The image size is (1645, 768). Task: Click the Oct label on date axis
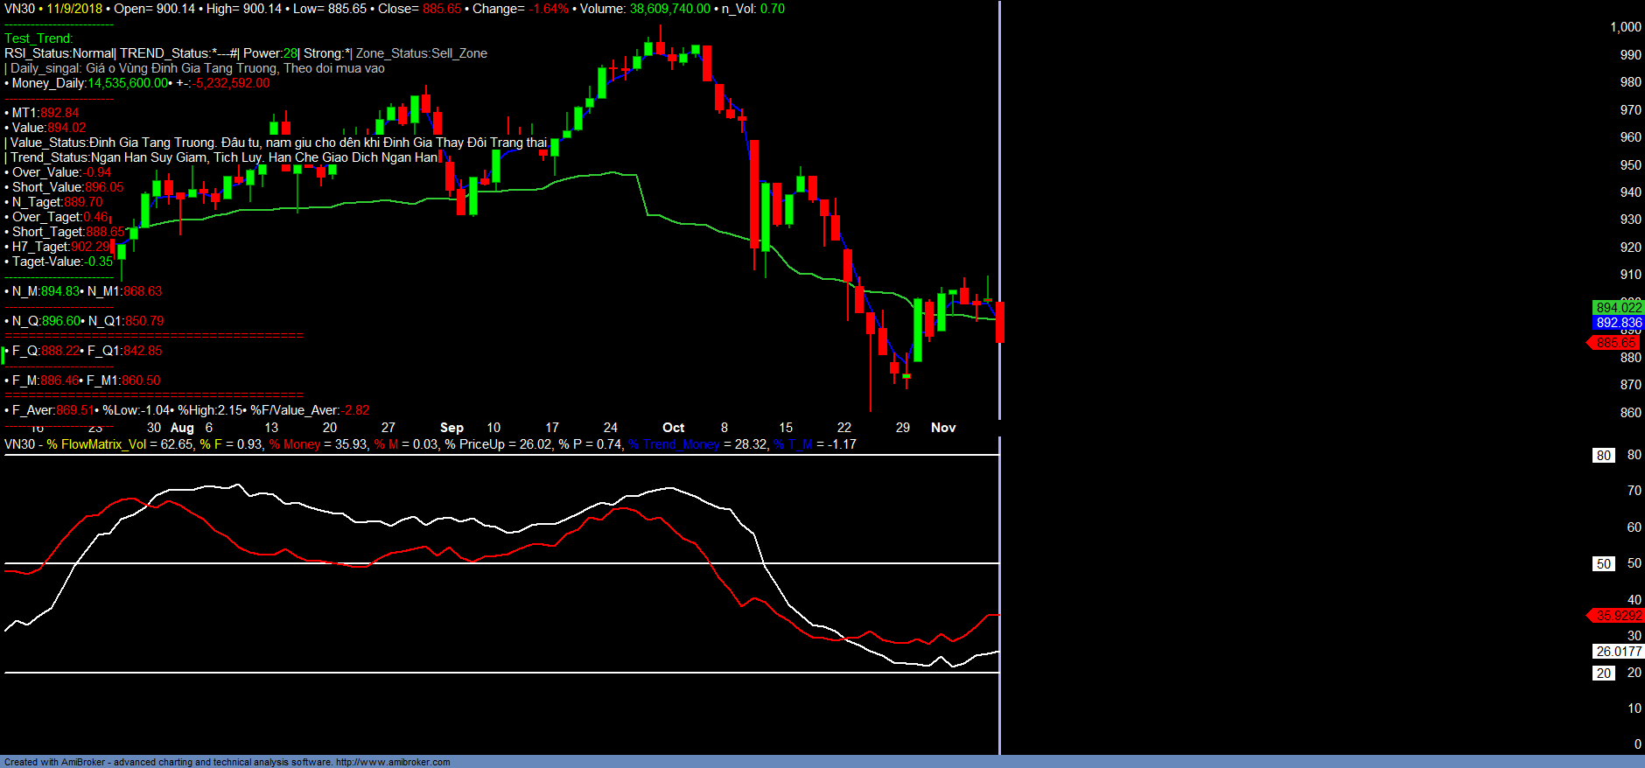(x=673, y=428)
